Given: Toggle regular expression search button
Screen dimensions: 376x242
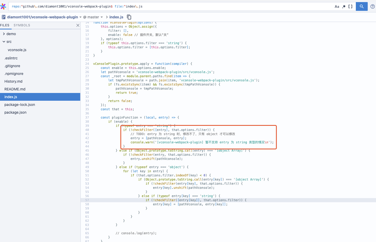Looking at the screenshot, I should tap(344, 6).
